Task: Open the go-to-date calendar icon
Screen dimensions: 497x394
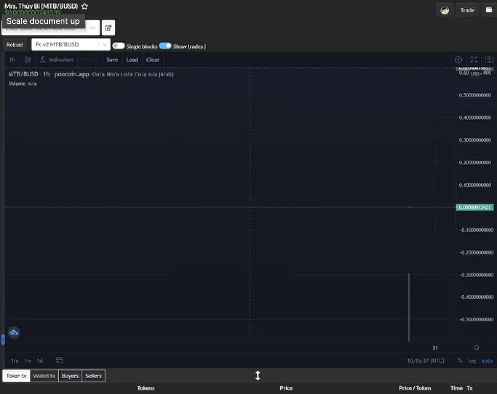Action: pyautogui.click(x=59, y=360)
